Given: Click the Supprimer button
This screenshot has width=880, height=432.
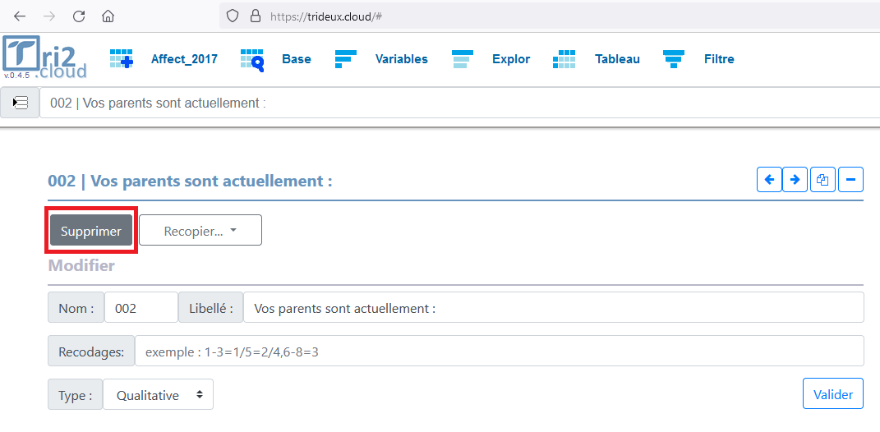Looking at the screenshot, I should coord(91,231).
